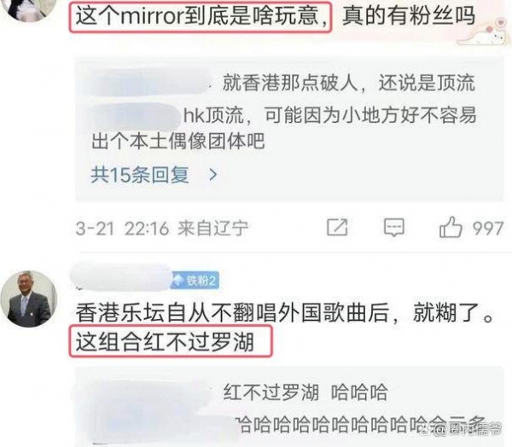Screen dimensions: 512x447
Task: Open the blurred username above 香港乐坛 comment
Action: click(121, 277)
